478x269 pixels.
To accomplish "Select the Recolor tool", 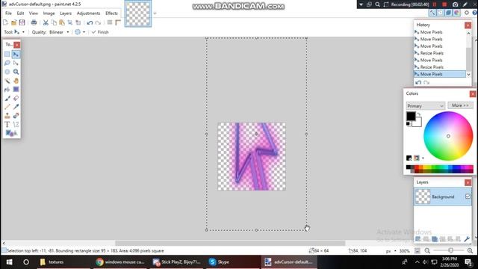I will (x=16, y=116).
